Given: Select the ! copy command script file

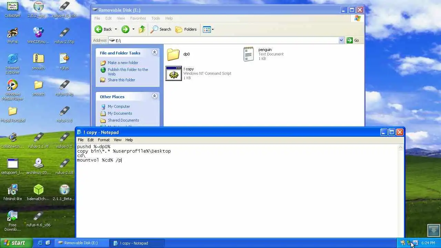Looking at the screenshot, I should pos(198,73).
